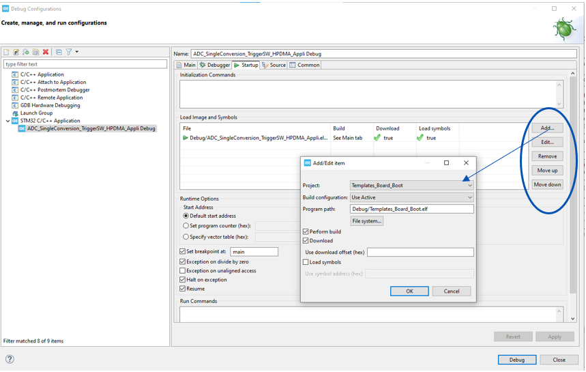Switch to the Debugger tab
586x372 pixels.
[215, 65]
